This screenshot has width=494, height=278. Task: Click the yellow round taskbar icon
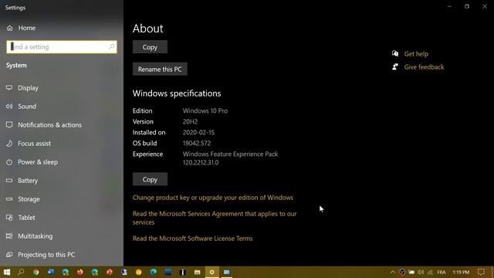pyautogui.click(x=139, y=272)
